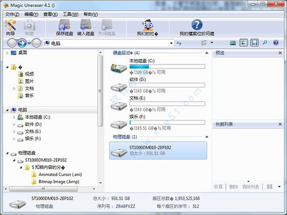Click the disabled Recover (恢复) toolbar icon
This screenshot has height=215, width=287.
tap(30, 27)
